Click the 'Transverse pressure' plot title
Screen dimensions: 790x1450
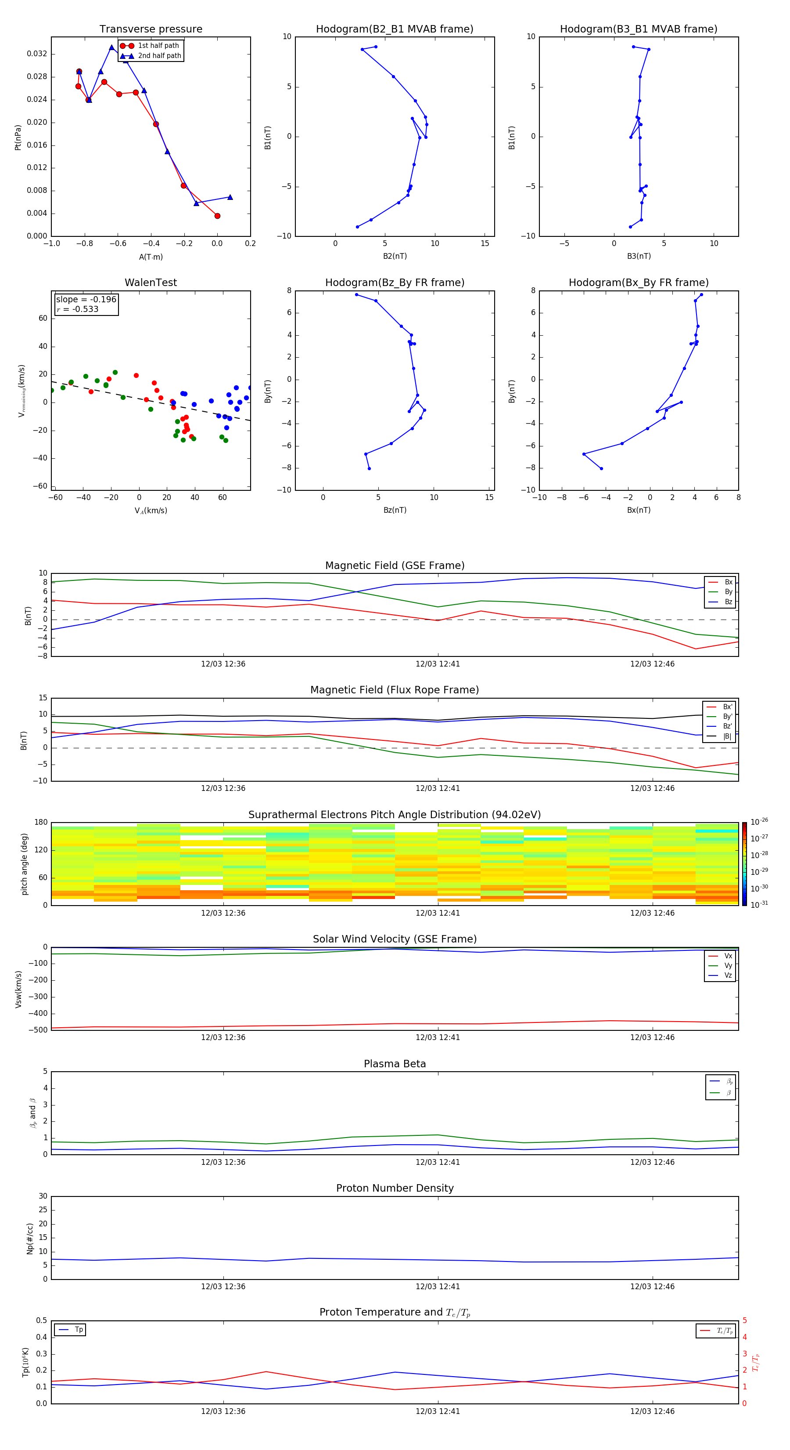click(x=151, y=29)
